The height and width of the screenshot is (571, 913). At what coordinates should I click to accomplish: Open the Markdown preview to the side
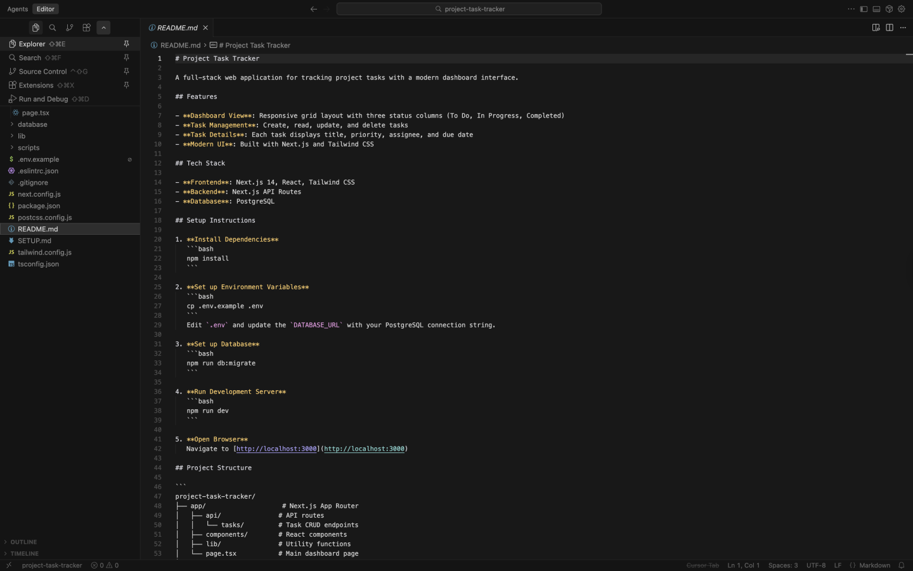876,27
